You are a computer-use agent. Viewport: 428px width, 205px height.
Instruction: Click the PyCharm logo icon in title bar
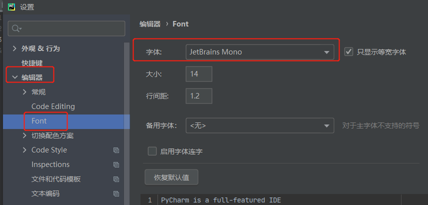11,7
